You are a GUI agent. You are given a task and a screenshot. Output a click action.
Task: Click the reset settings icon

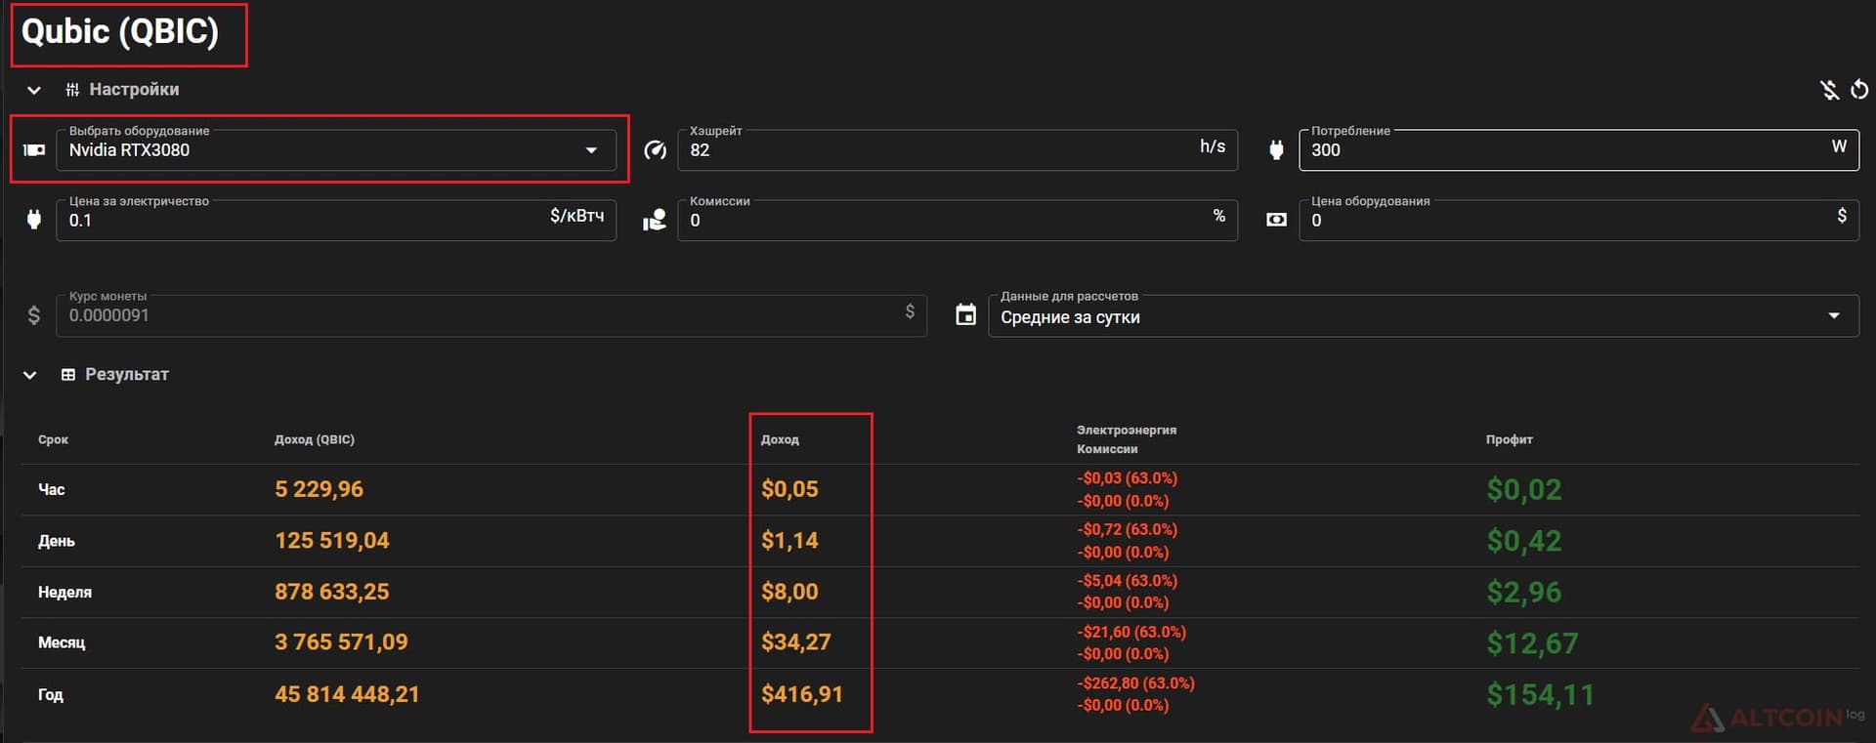pyautogui.click(x=1859, y=90)
